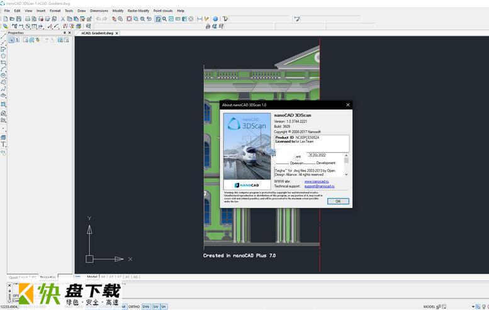The width and height of the screenshot is (489, 310).
Task: Select the Circle drawing tool
Action: [x=3, y=75]
